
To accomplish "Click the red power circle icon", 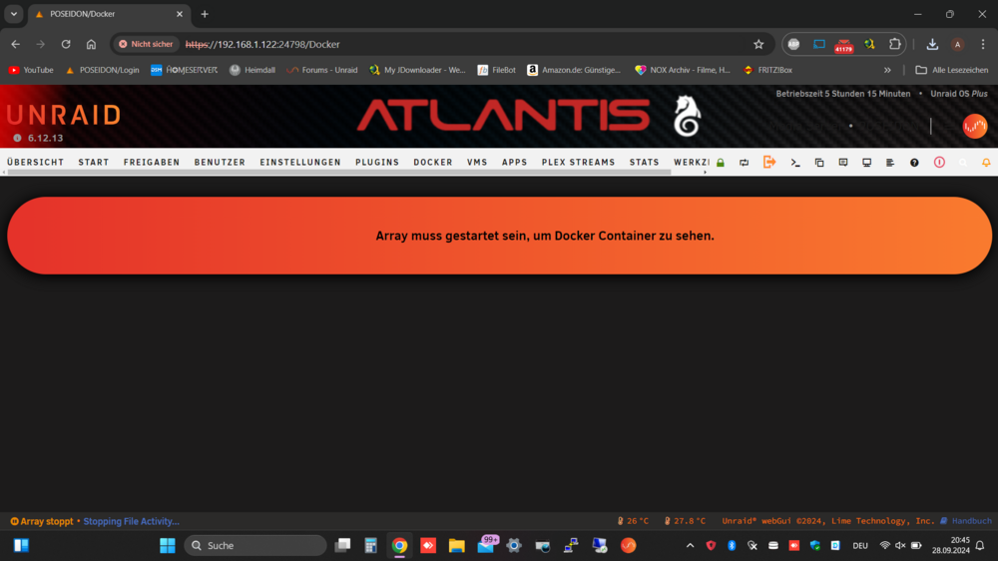I will pos(939,163).
